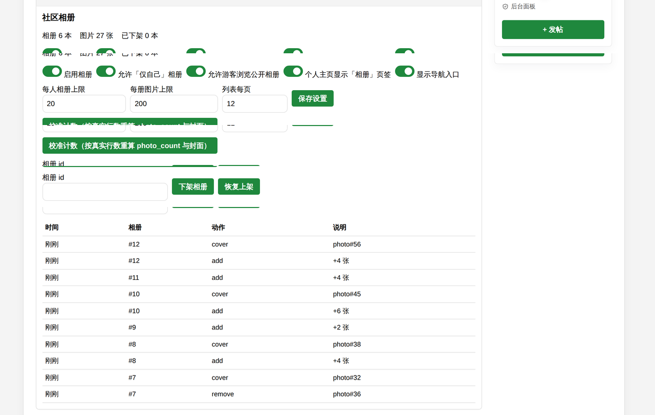Click the 图片 27 张 stat
The width and height of the screenshot is (655, 415).
click(x=97, y=35)
